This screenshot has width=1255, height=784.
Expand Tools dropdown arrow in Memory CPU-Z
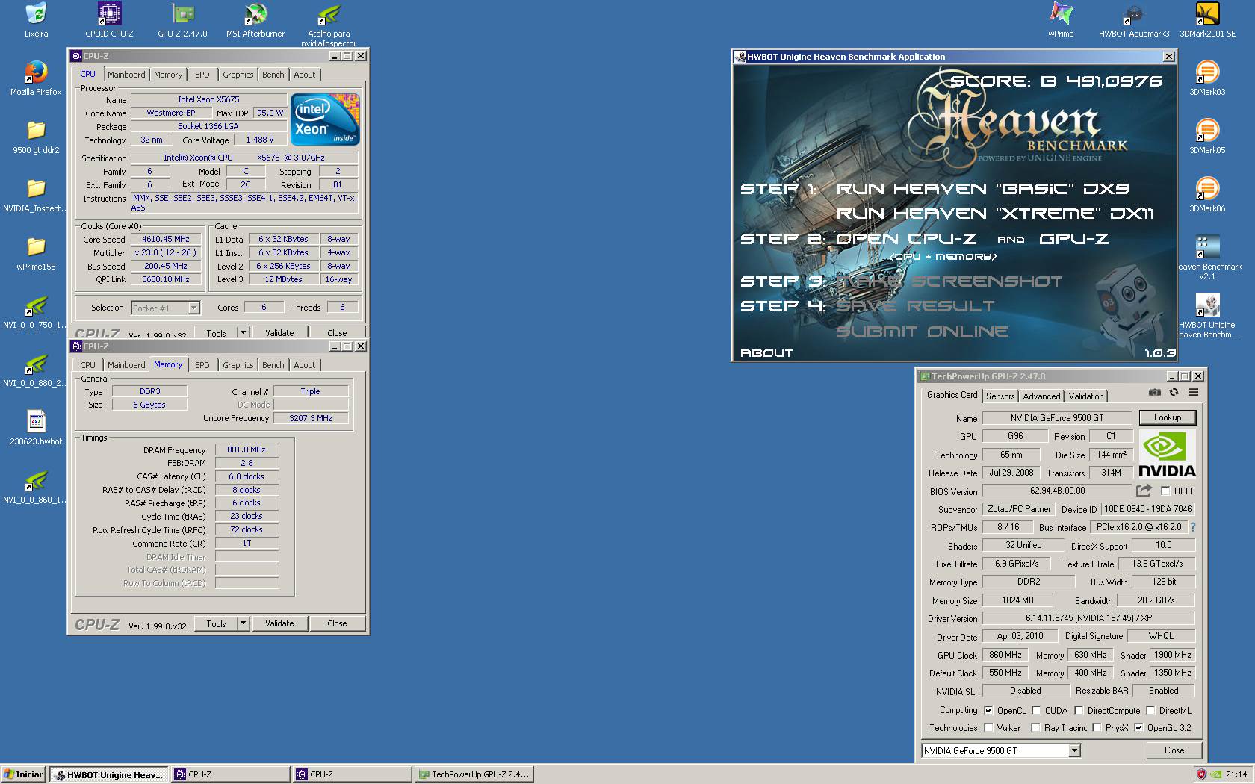[x=243, y=623]
